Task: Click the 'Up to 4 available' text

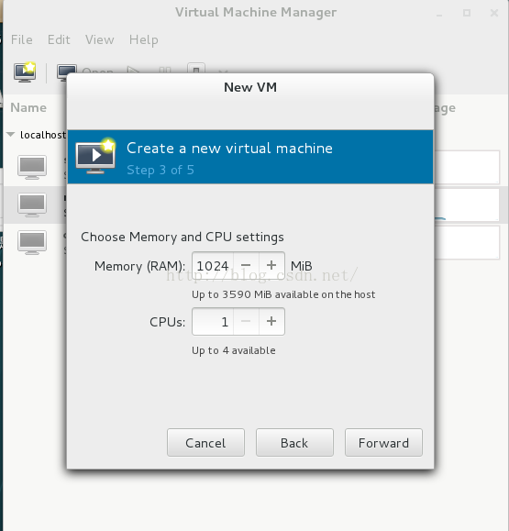Action: 234,350
